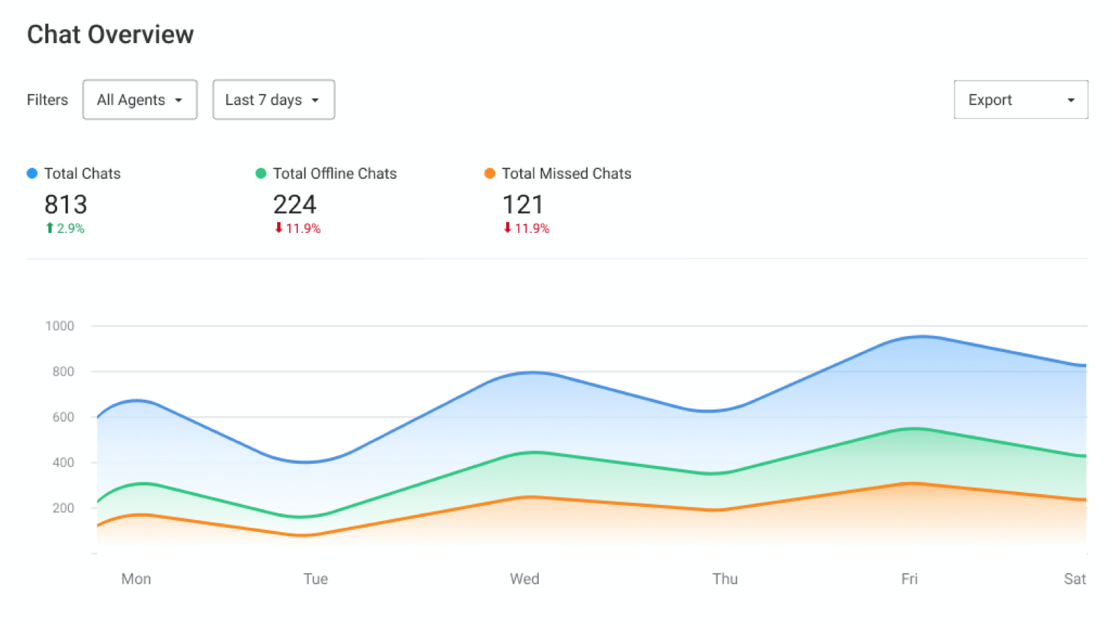
Task: Click the 813 Total Chats metric
Action: [65, 204]
